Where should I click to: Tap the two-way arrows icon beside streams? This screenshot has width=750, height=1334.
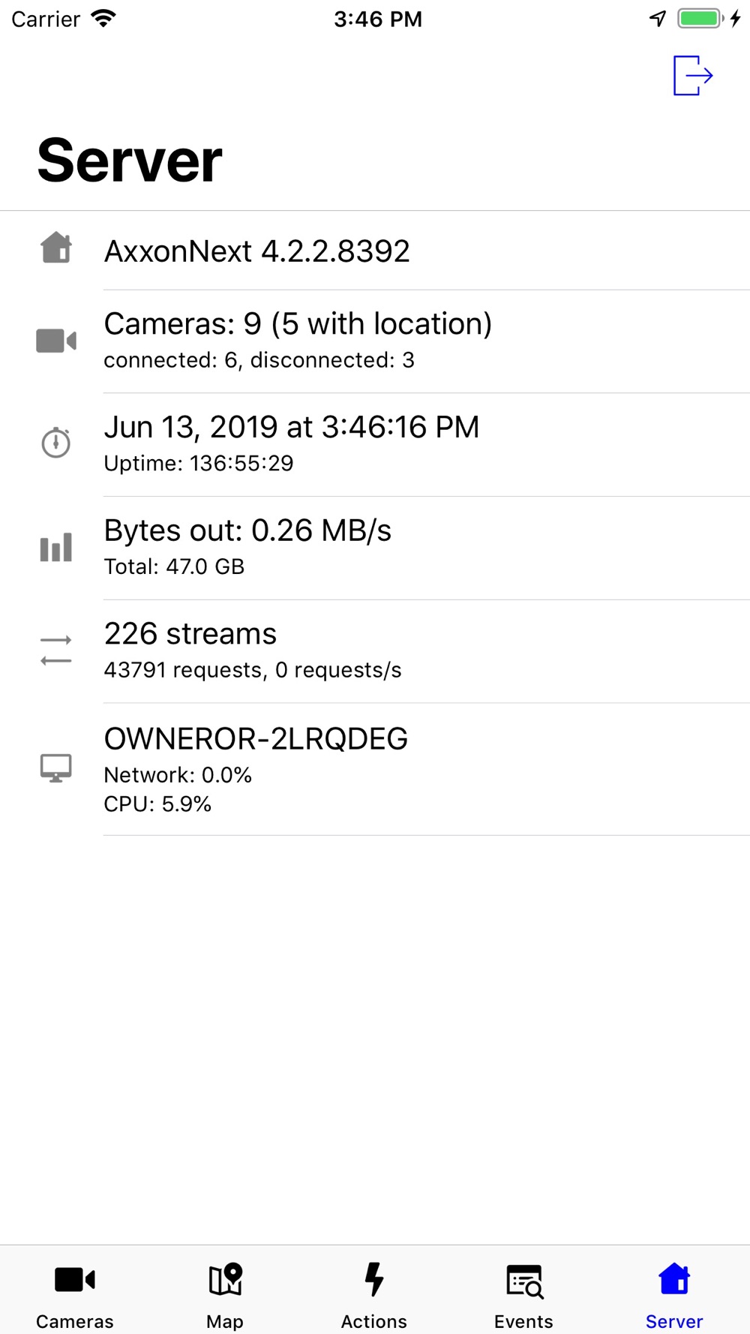pyautogui.click(x=56, y=650)
